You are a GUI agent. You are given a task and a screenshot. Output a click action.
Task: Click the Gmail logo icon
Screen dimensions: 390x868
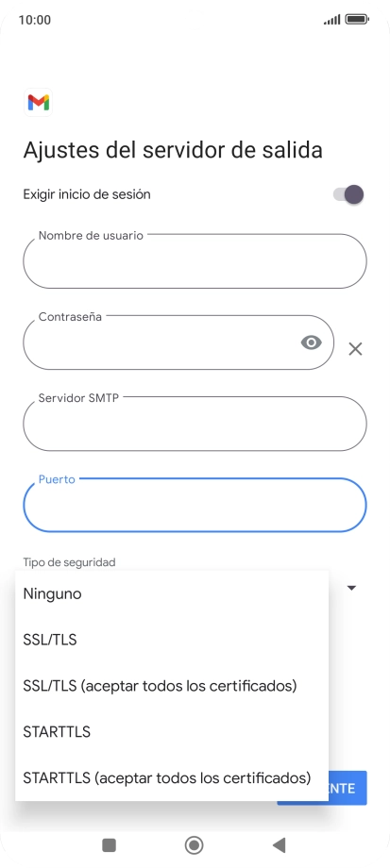tap(39, 103)
